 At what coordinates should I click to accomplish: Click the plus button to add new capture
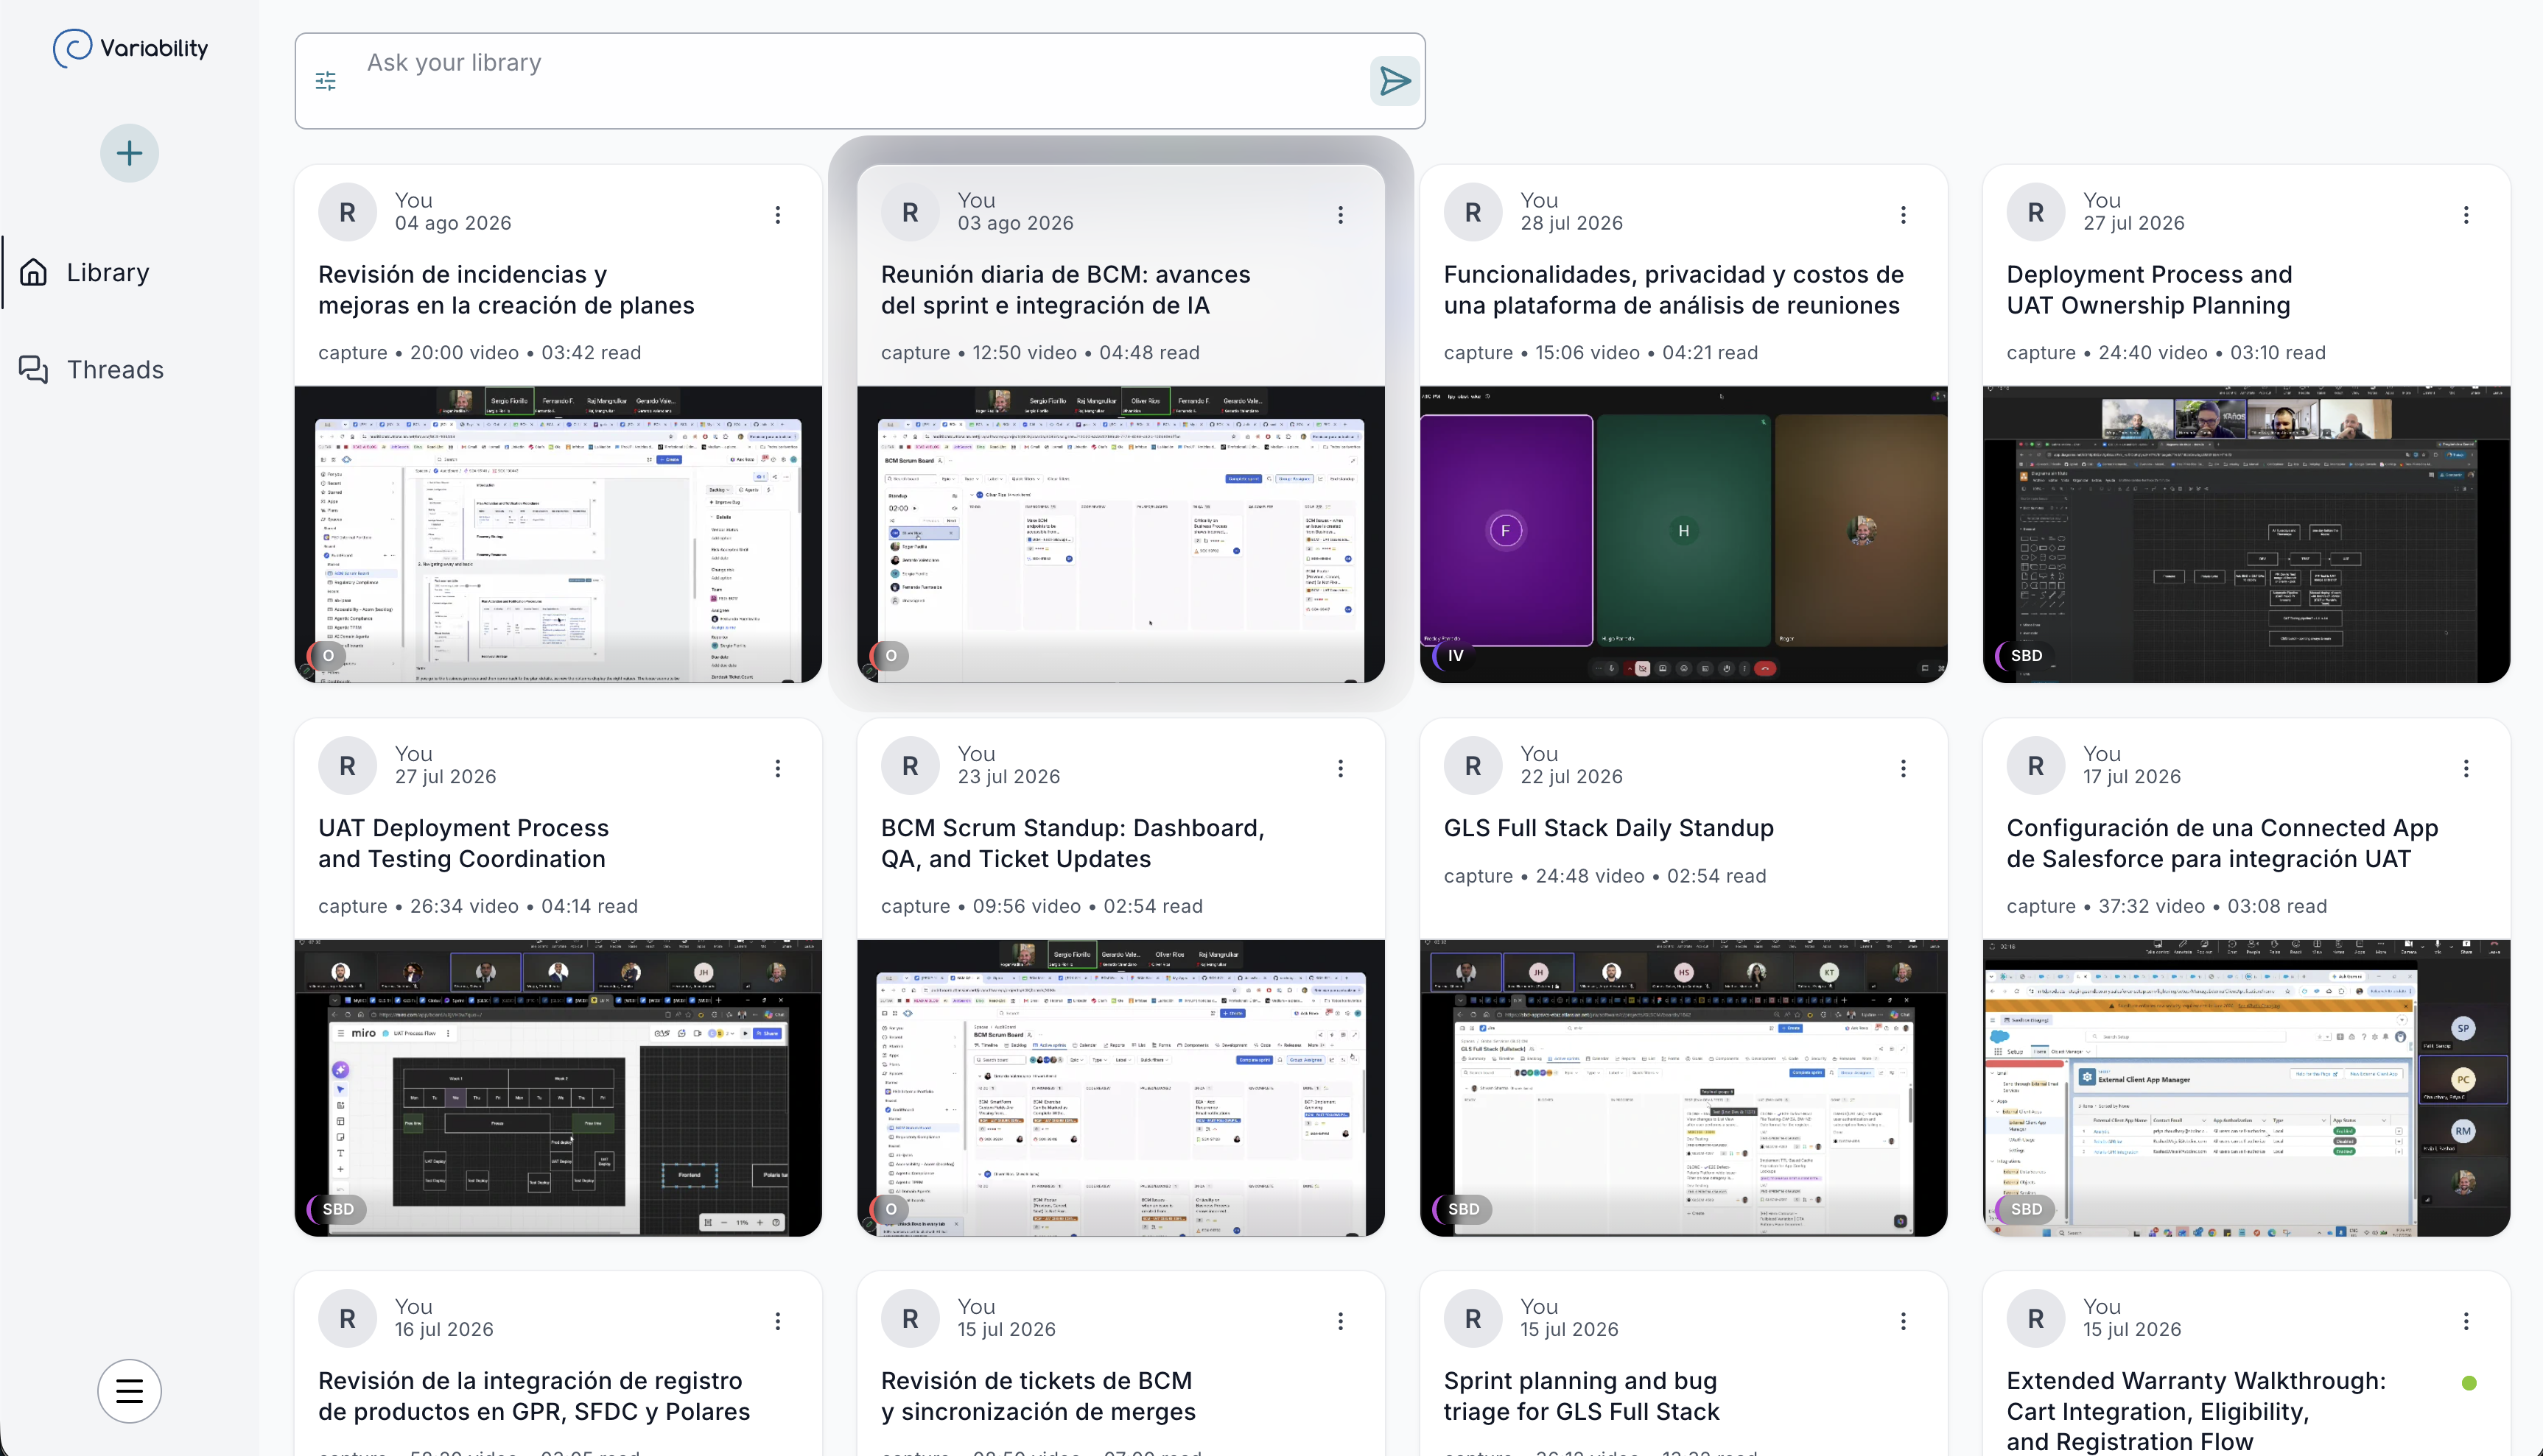click(129, 153)
